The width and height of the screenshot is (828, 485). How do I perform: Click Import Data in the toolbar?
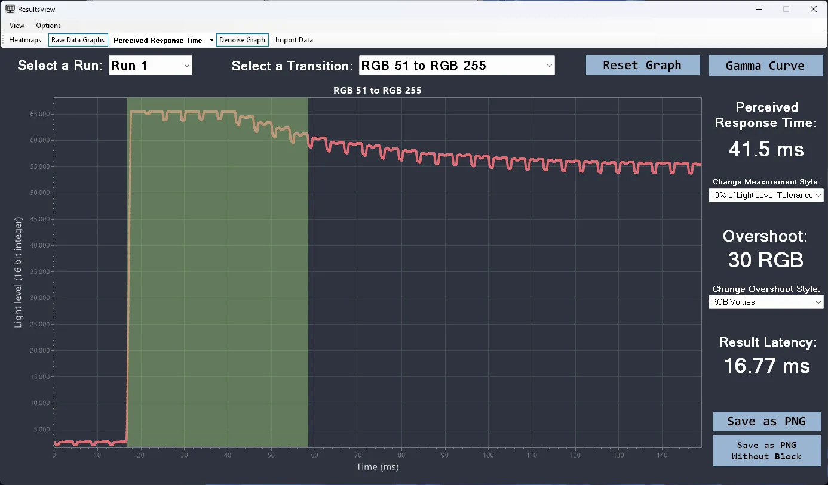(x=294, y=40)
